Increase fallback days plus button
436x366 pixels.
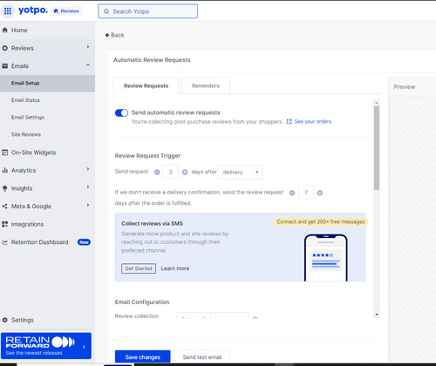point(320,193)
